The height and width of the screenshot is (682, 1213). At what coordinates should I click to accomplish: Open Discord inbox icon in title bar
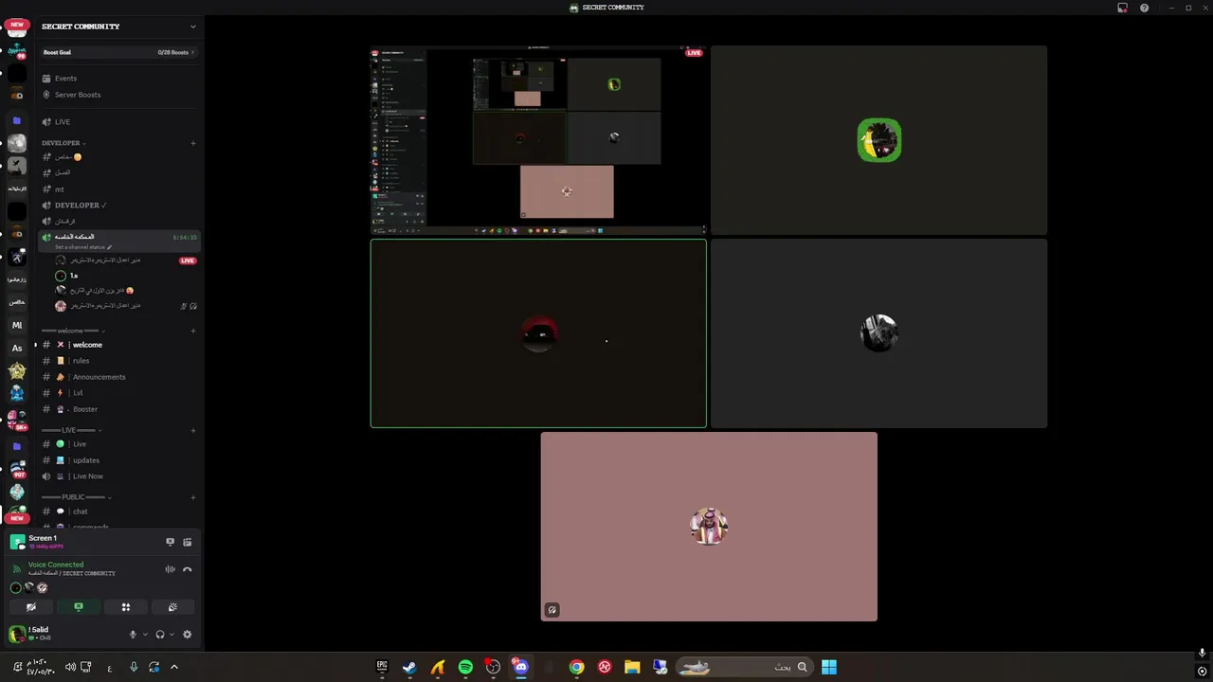coord(1123,8)
